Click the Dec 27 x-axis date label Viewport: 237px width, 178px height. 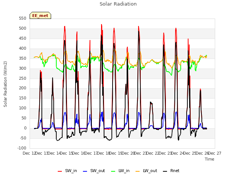pos(215,153)
